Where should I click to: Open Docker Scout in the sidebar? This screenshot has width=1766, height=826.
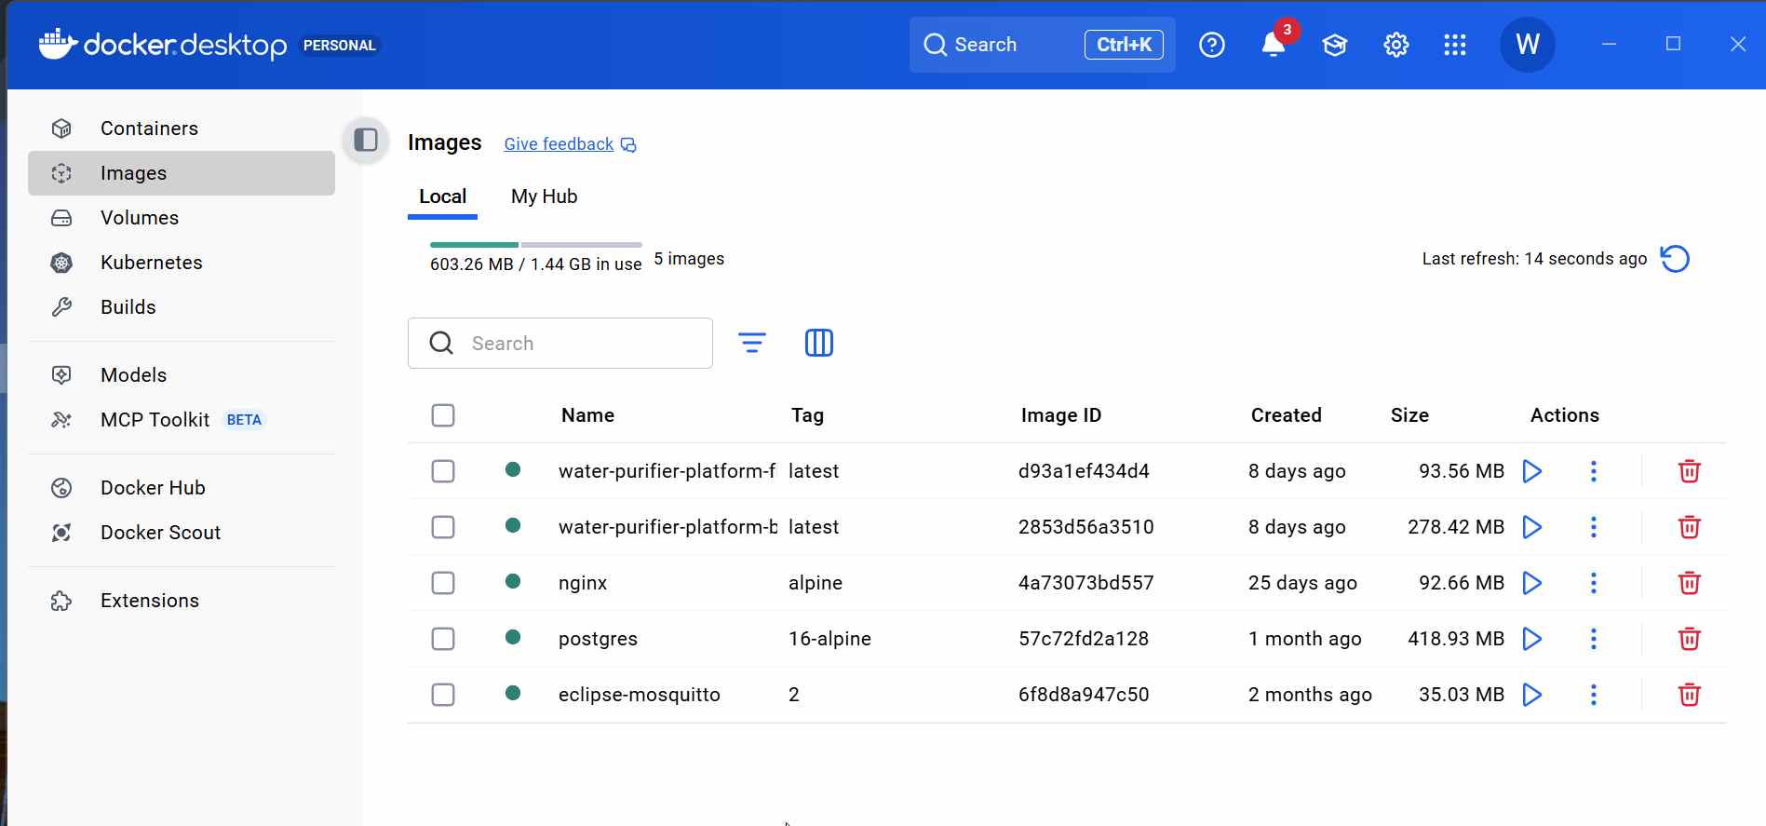pos(182,533)
